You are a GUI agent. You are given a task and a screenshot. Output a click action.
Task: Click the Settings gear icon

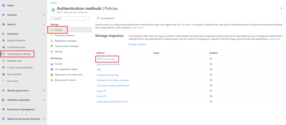(52, 51)
